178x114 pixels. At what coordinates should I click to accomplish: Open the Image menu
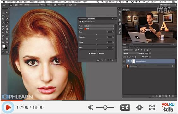click(32, 2)
